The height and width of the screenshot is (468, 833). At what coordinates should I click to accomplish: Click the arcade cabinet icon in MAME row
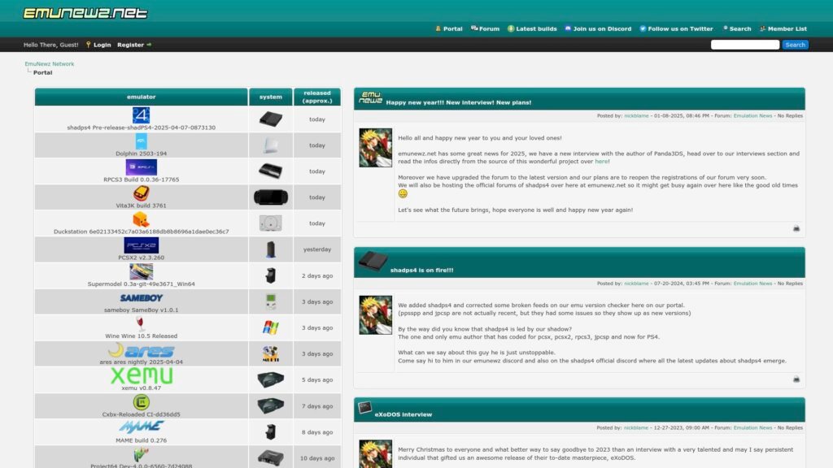coord(270,432)
